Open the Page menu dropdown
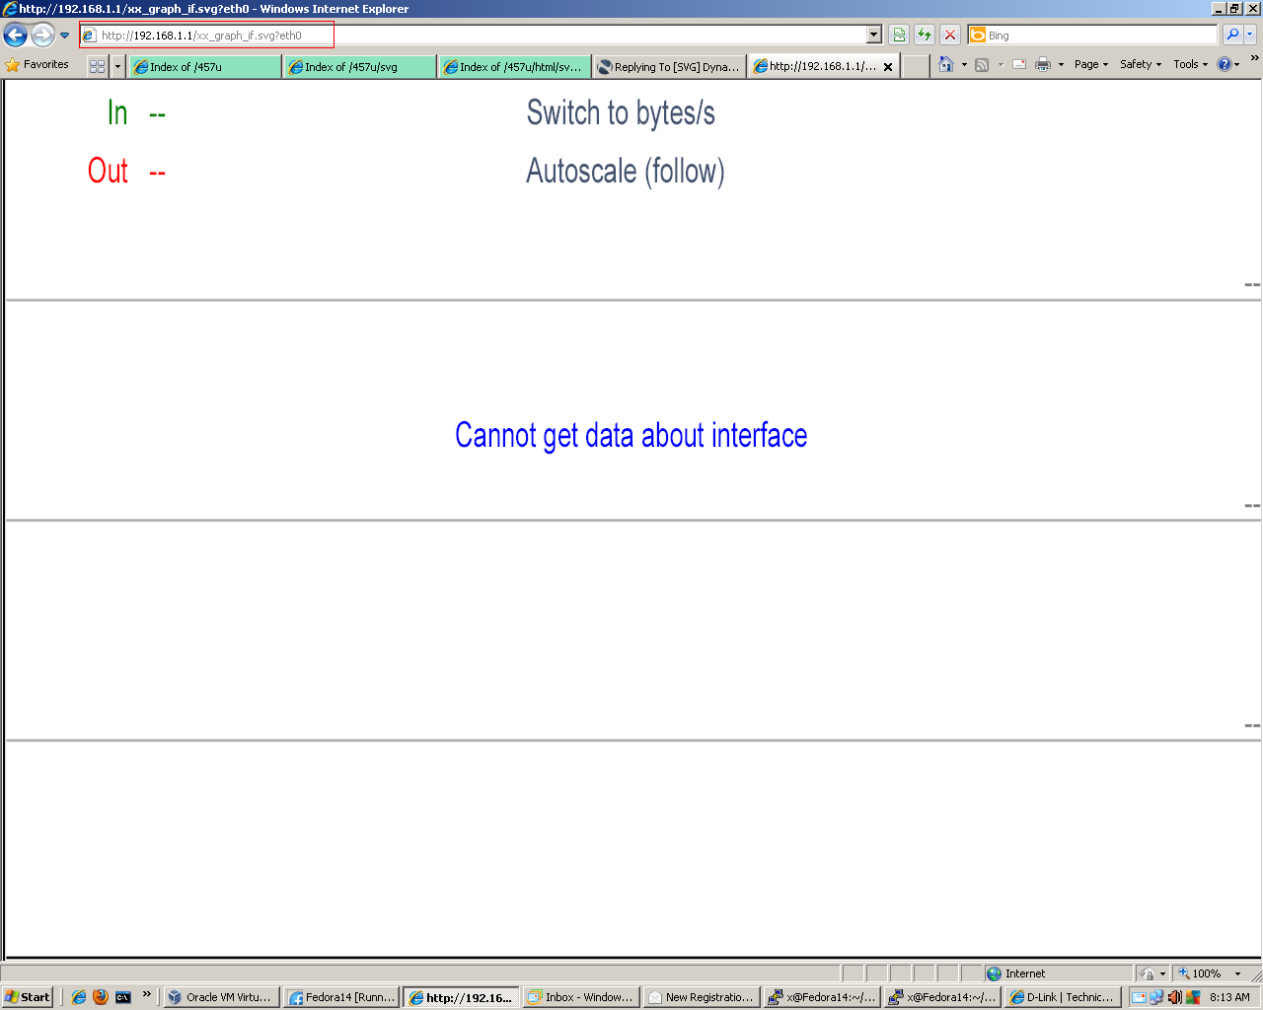The width and height of the screenshot is (1263, 1010). (x=1091, y=64)
